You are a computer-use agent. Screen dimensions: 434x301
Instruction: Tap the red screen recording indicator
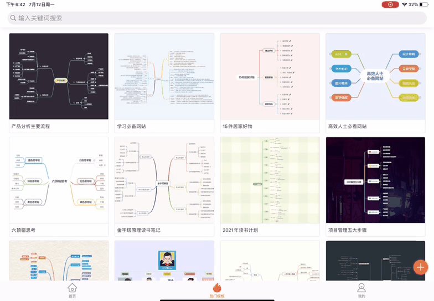[x=390, y=4]
